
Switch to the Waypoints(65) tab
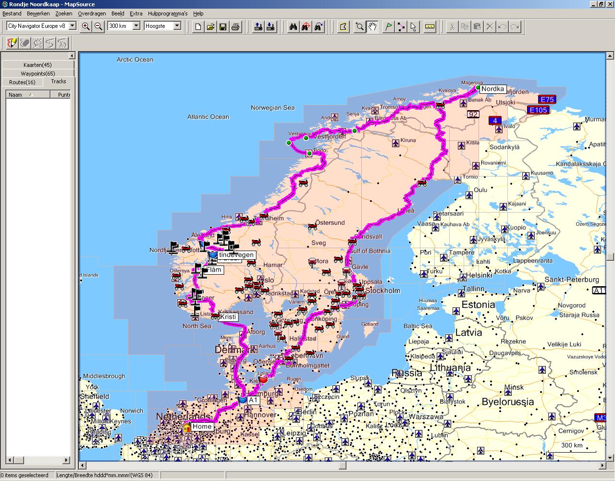[x=37, y=74]
